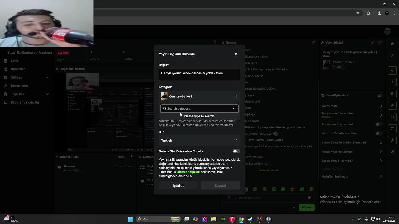Pop out the Yayın bilgisi panel
The height and width of the screenshot is (224, 399).
point(380,43)
